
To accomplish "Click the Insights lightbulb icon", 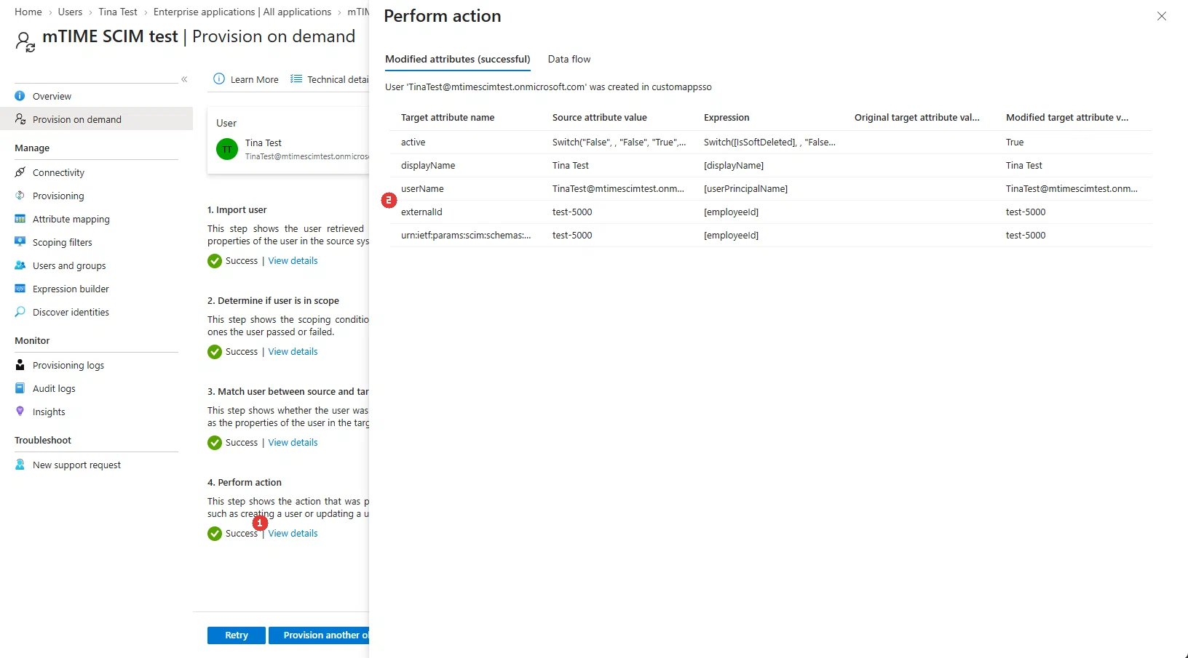I will click(x=20, y=412).
